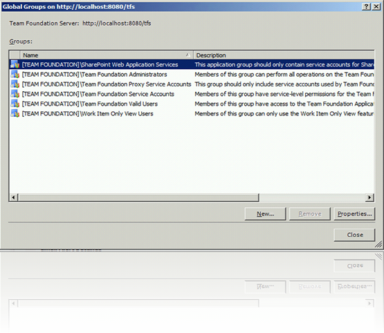
Task: Select the Work Item Only View Users name
Action: 87,113
